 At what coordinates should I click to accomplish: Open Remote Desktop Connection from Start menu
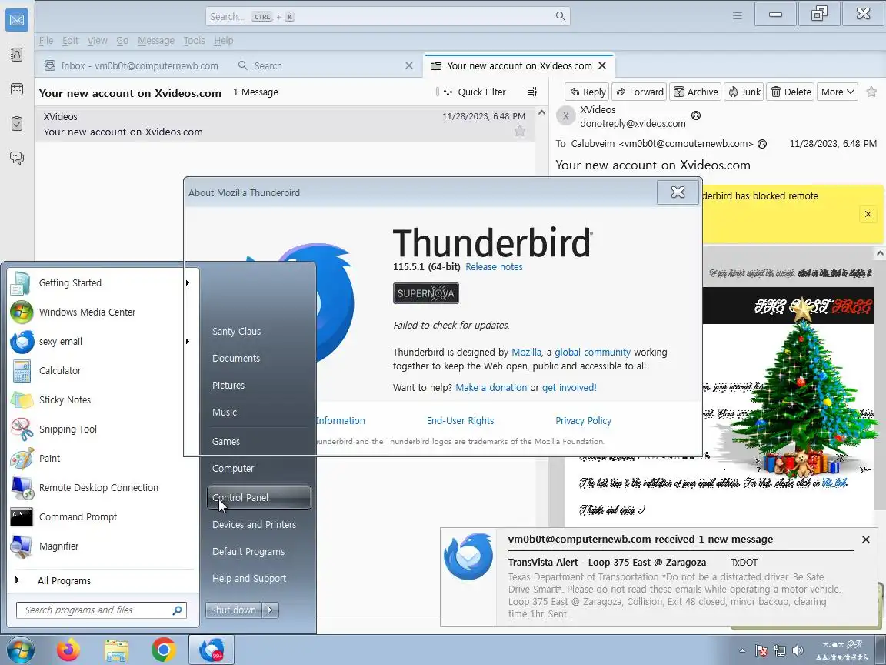(x=102, y=487)
